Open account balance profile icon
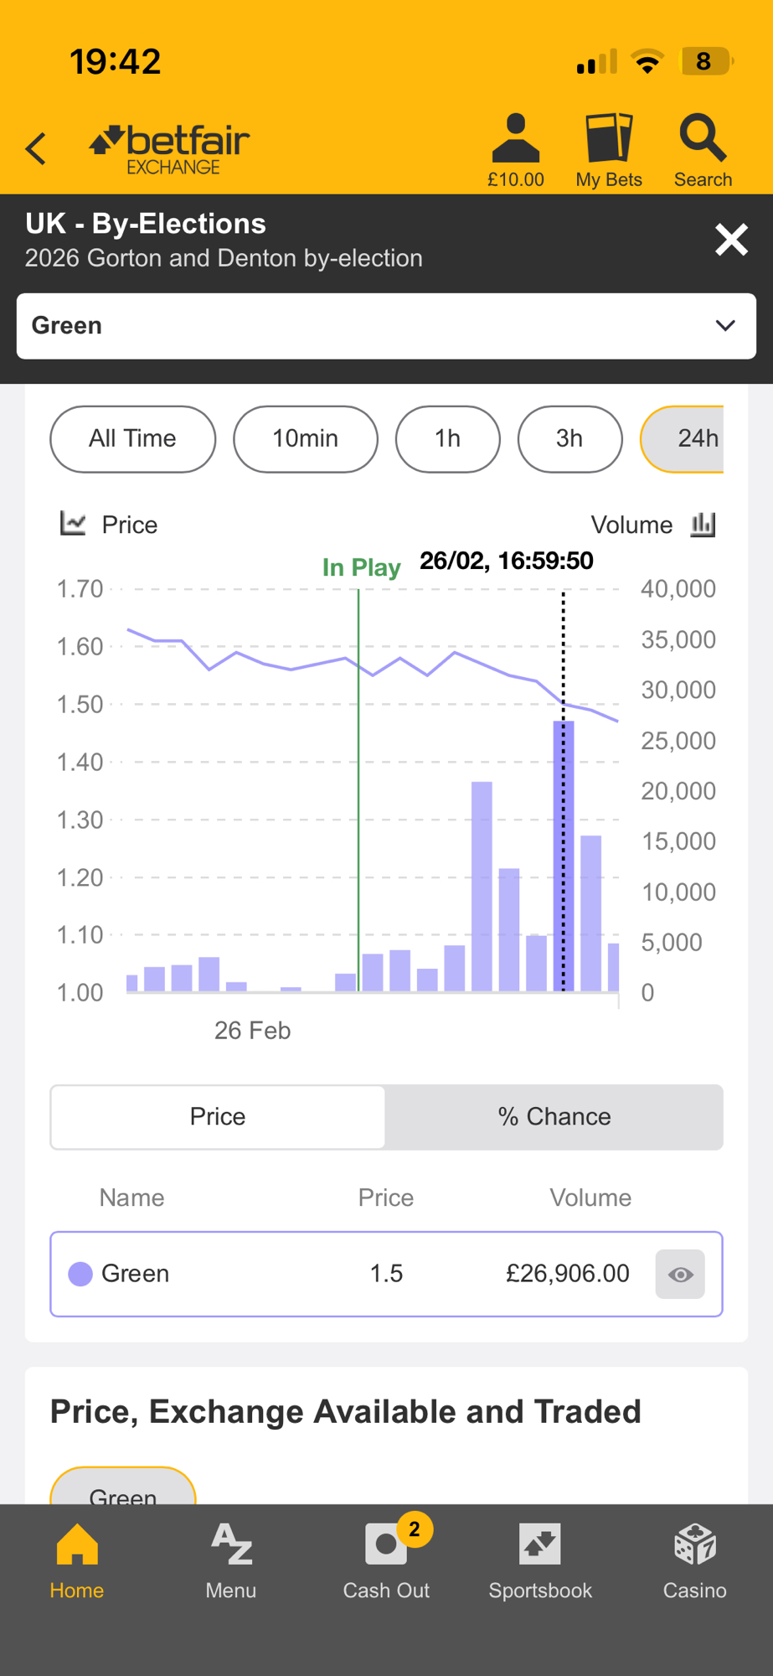The width and height of the screenshot is (773, 1676). pyautogui.click(x=515, y=139)
